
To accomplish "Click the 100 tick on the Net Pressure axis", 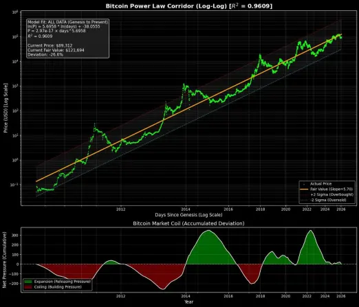I will click(15, 255).
